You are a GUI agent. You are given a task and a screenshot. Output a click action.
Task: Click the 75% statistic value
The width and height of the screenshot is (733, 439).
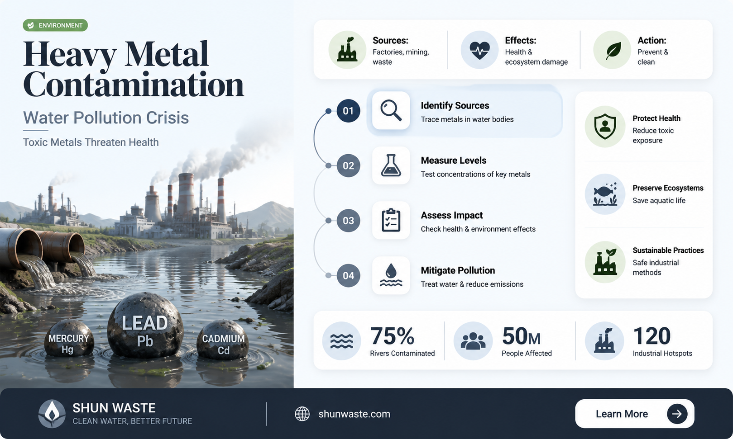coord(392,336)
